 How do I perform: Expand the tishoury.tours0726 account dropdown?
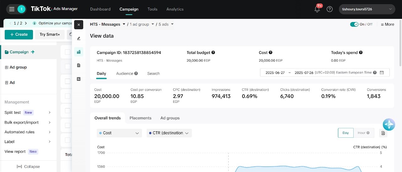[x=367, y=9]
